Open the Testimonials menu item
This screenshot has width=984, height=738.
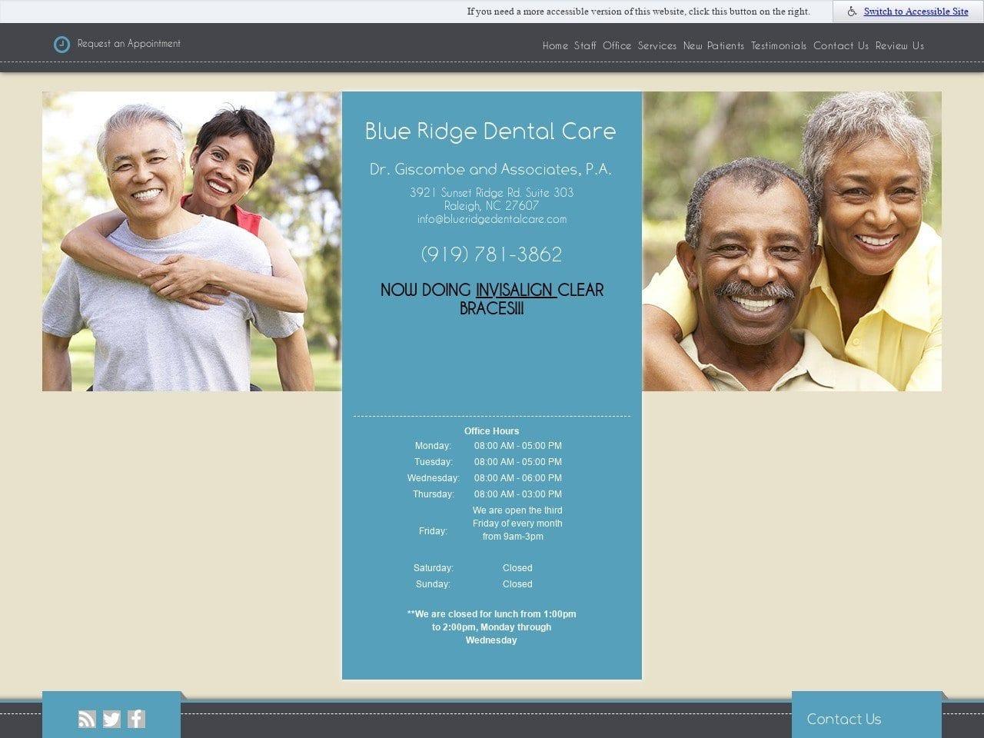pyautogui.click(x=779, y=45)
